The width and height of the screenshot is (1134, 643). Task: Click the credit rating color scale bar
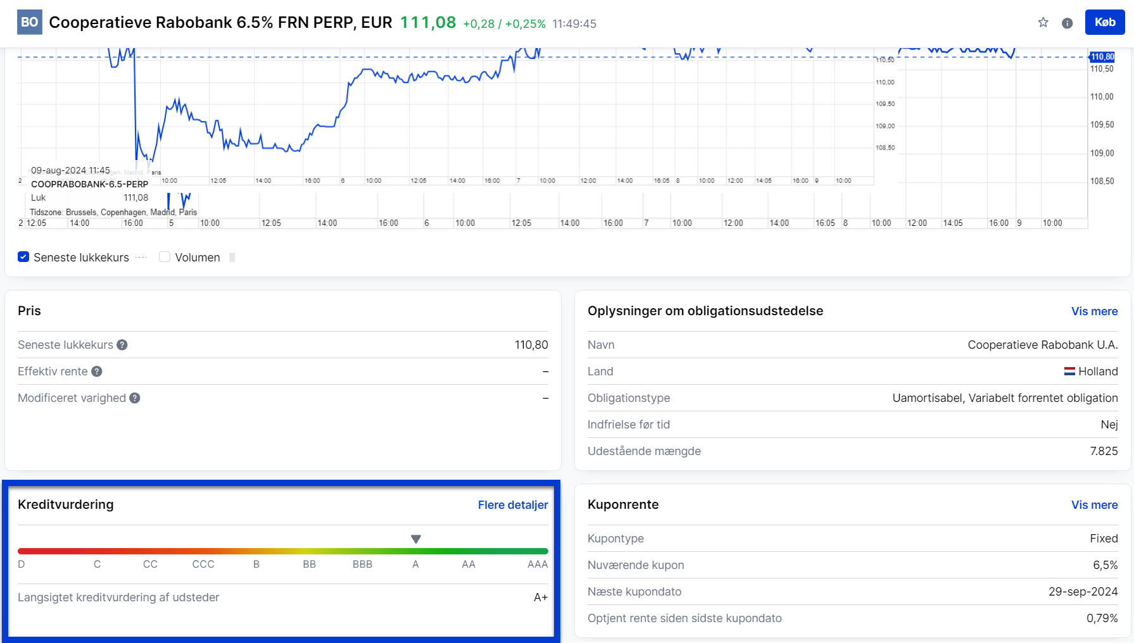tap(283, 551)
